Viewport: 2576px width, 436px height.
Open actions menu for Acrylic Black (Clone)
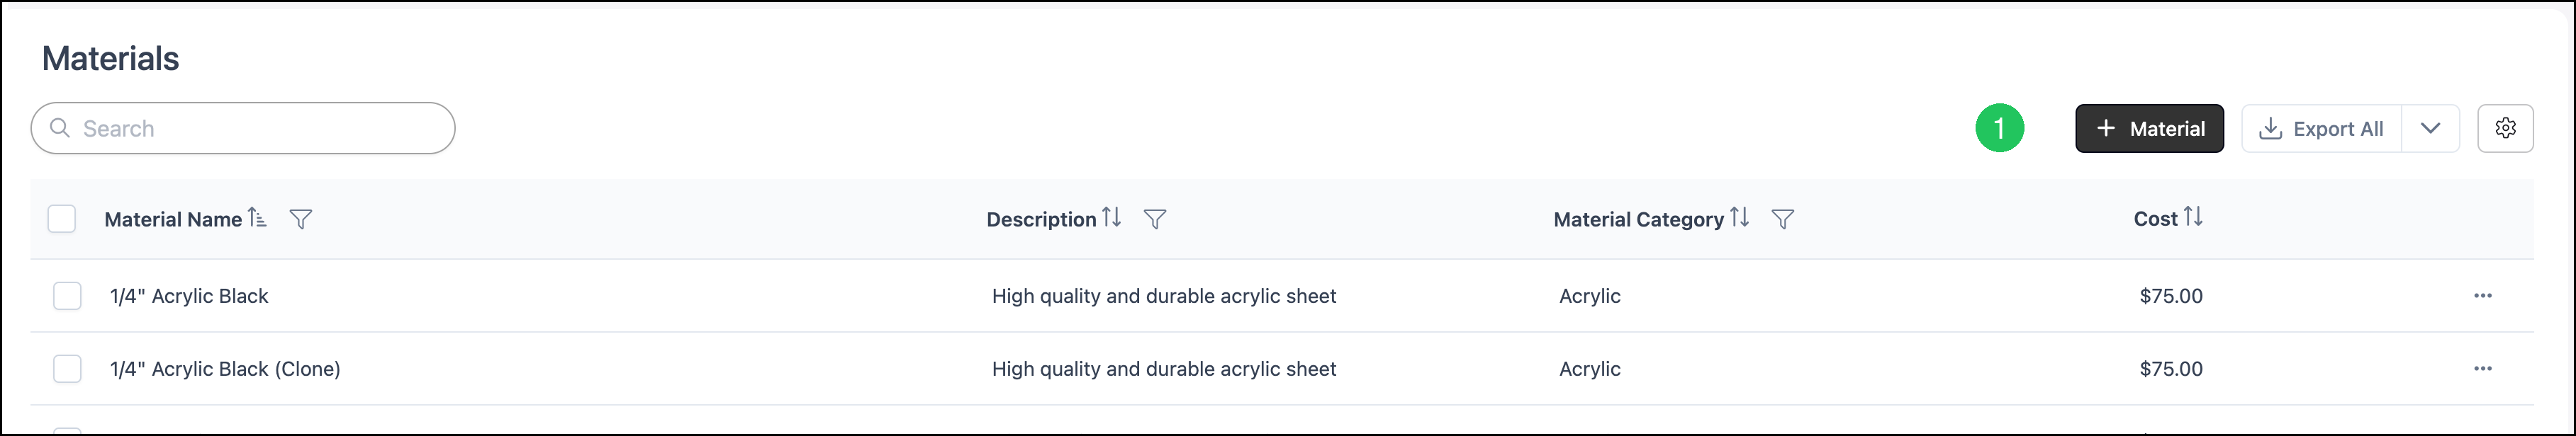pyautogui.click(x=2483, y=368)
